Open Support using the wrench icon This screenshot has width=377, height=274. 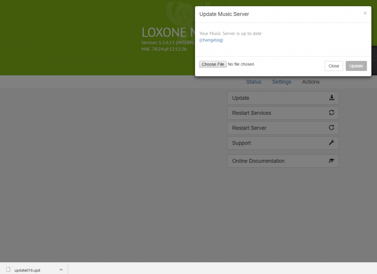[x=331, y=143]
